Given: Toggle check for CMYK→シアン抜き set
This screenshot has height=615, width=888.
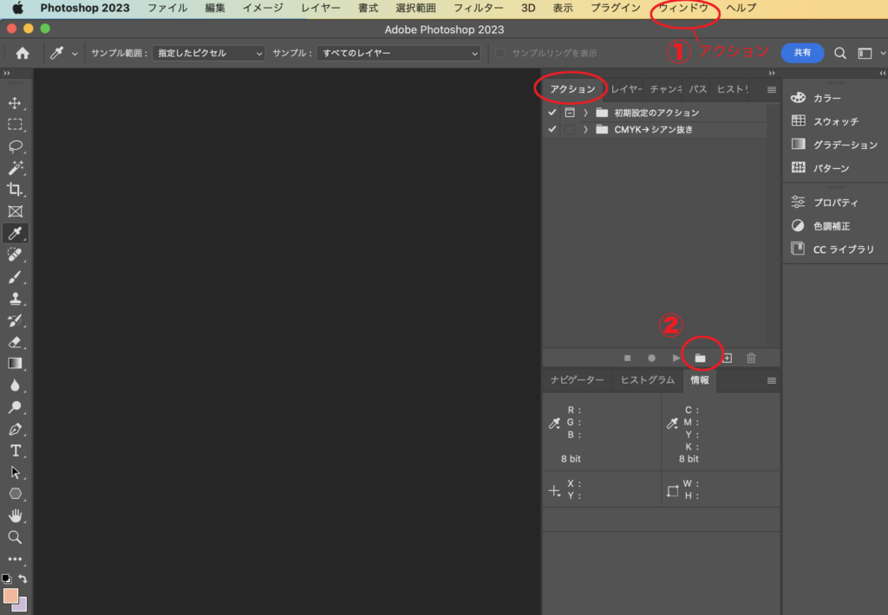Looking at the screenshot, I should (552, 130).
